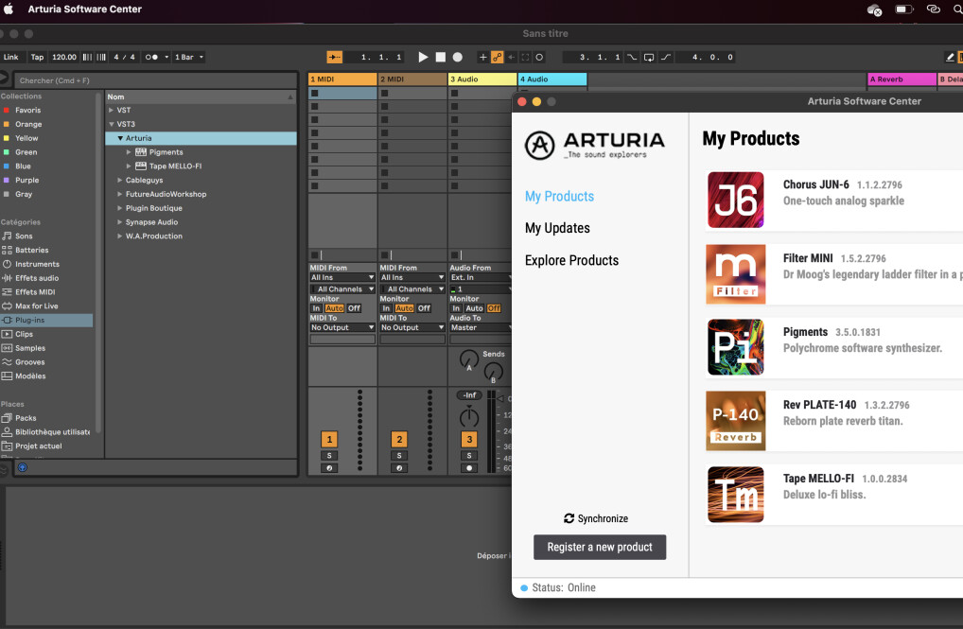
Task: Toggle track 1 activator button
Action: 329,439
